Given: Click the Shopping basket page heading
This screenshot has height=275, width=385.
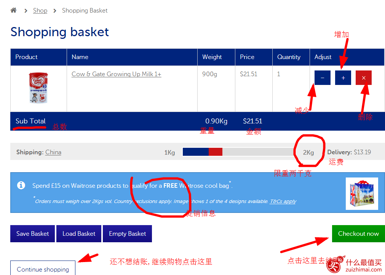Looking at the screenshot, I should (60, 32).
